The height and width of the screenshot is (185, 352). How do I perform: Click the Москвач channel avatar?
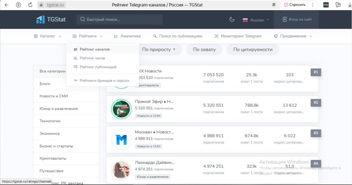pos(121,140)
